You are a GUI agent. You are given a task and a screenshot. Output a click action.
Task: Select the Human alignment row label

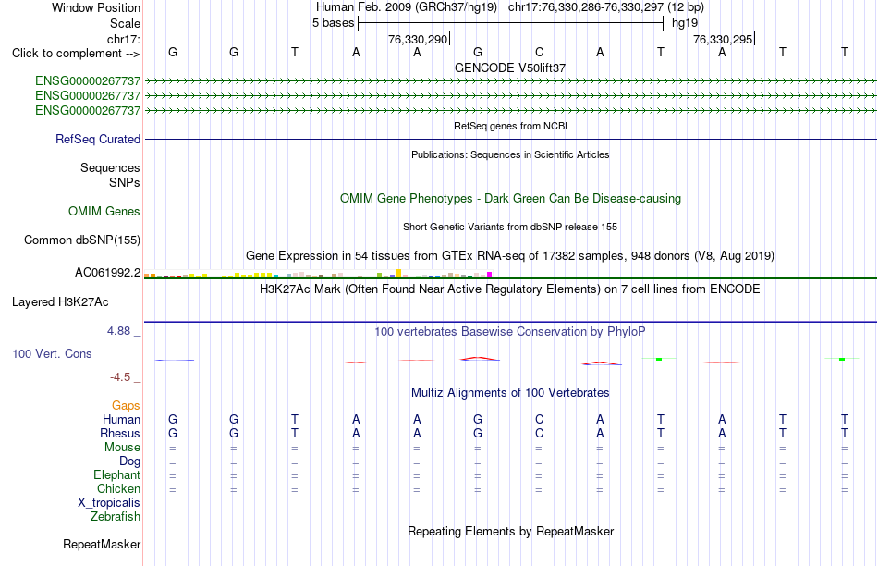121,419
